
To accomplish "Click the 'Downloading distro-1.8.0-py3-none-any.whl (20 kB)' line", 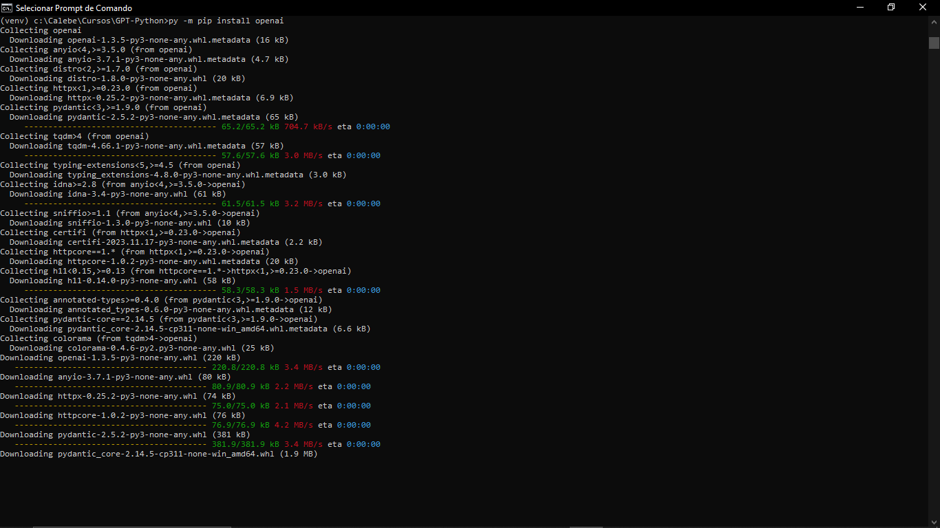I will click(127, 78).
